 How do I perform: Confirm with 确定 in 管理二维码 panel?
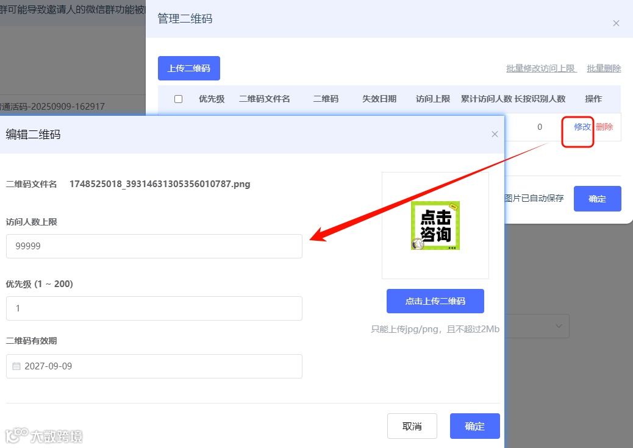[x=598, y=199]
